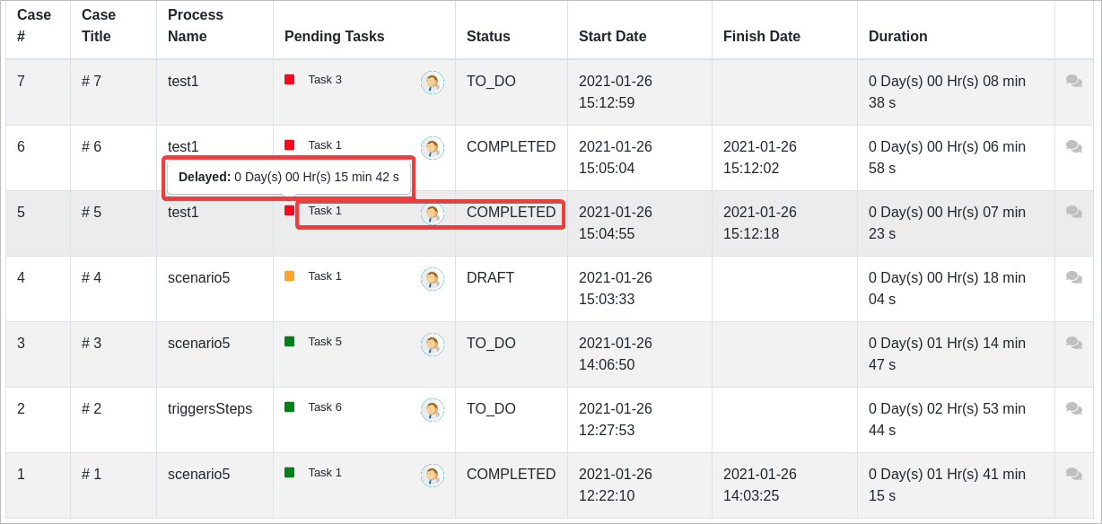Select the COMPLETED status cell of case 5
This screenshot has height=524, width=1102.
512,213
